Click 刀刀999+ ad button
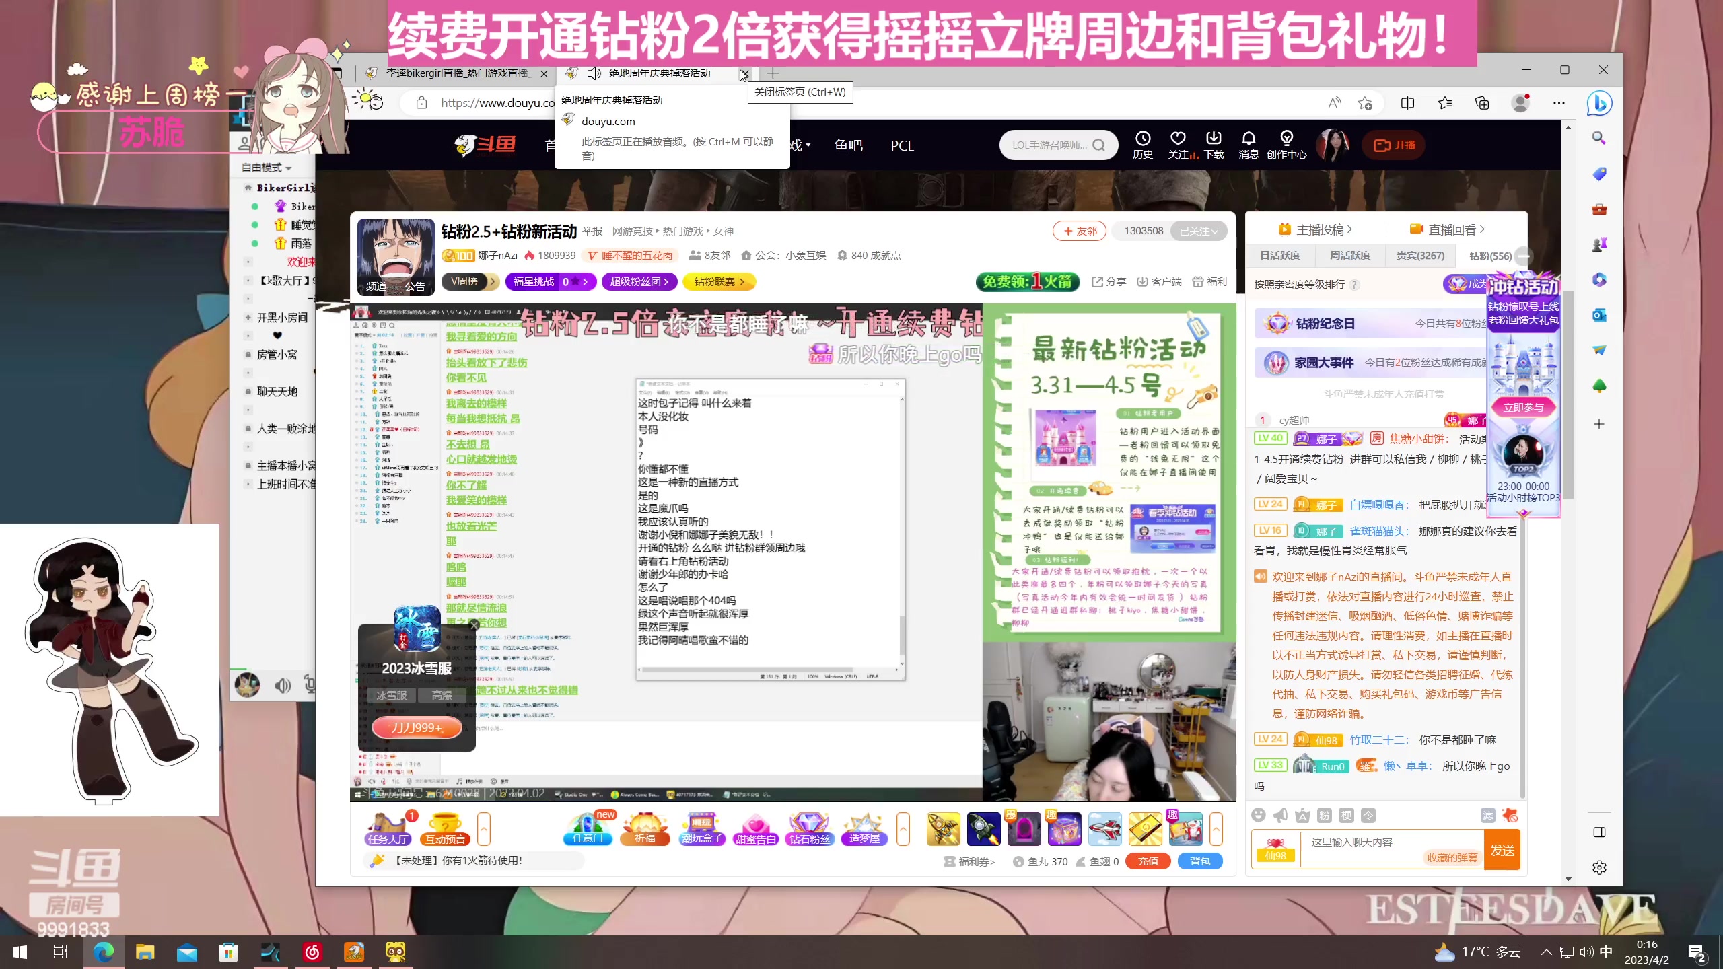 pyautogui.click(x=417, y=727)
